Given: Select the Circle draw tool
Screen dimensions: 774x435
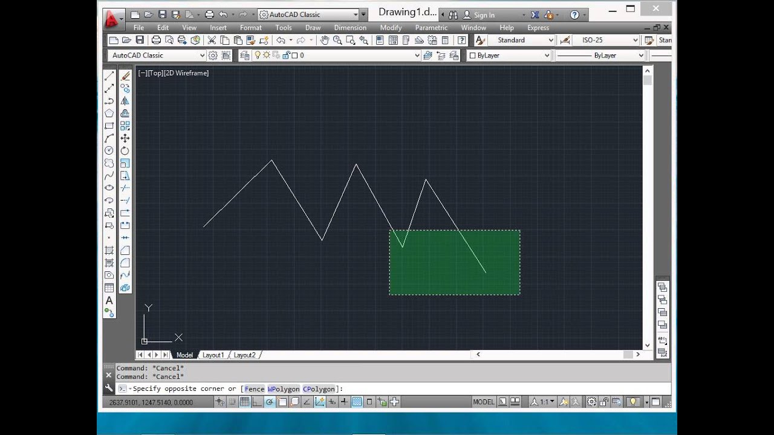Looking at the screenshot, I should [x=109, y=150].
